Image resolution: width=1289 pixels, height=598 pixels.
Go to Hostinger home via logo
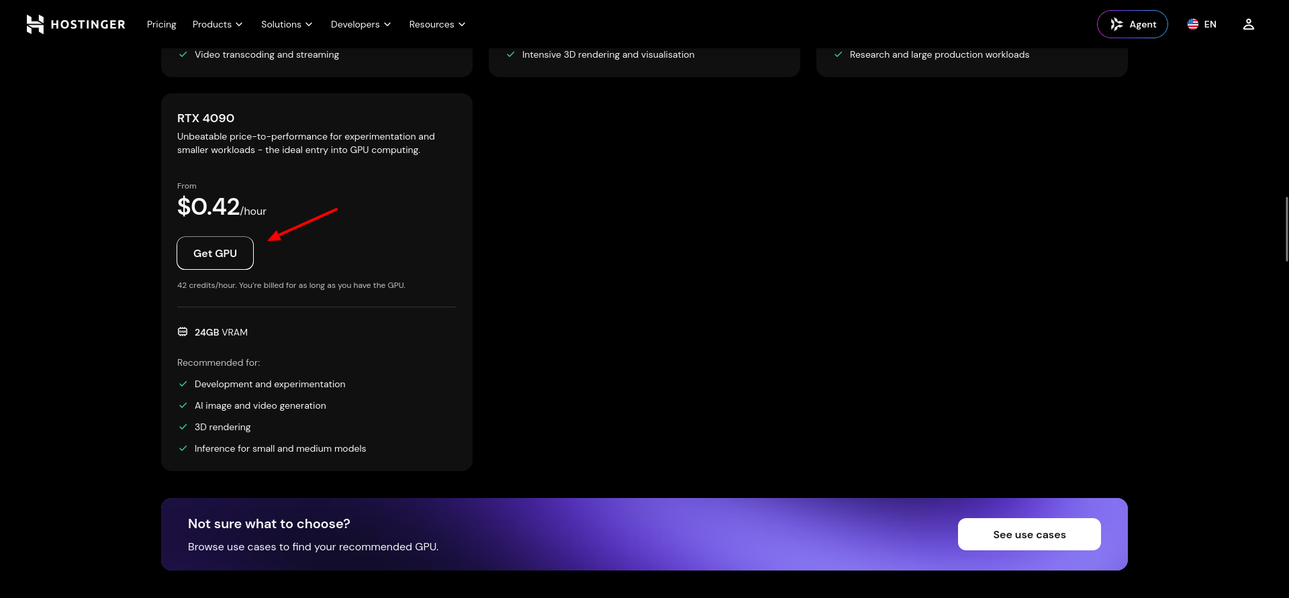click(76, 24)
